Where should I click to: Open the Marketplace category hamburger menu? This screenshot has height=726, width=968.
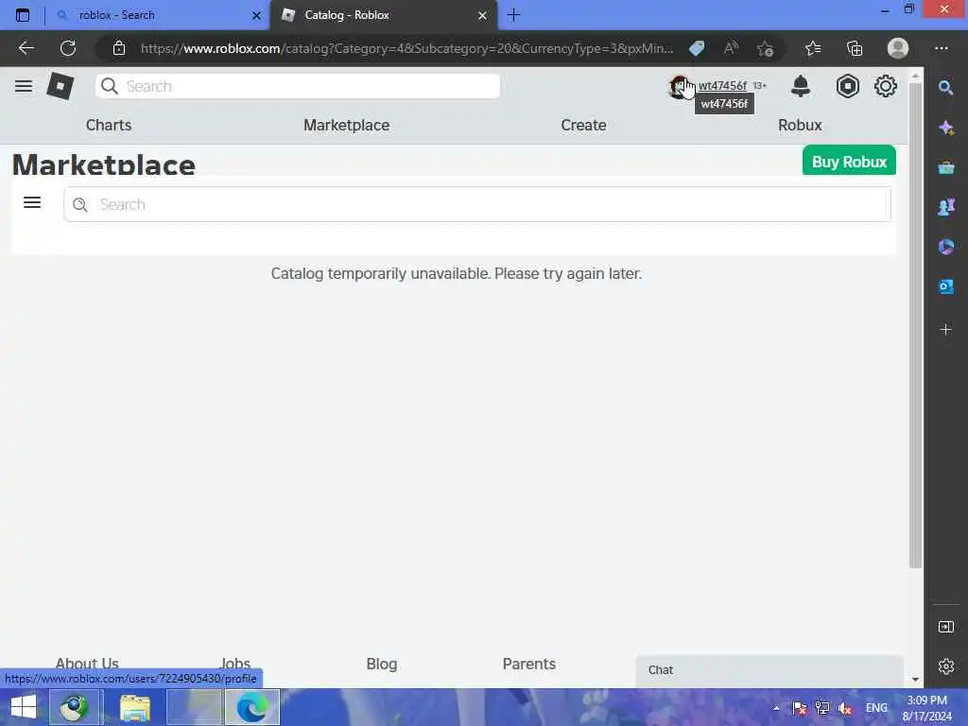32,202
